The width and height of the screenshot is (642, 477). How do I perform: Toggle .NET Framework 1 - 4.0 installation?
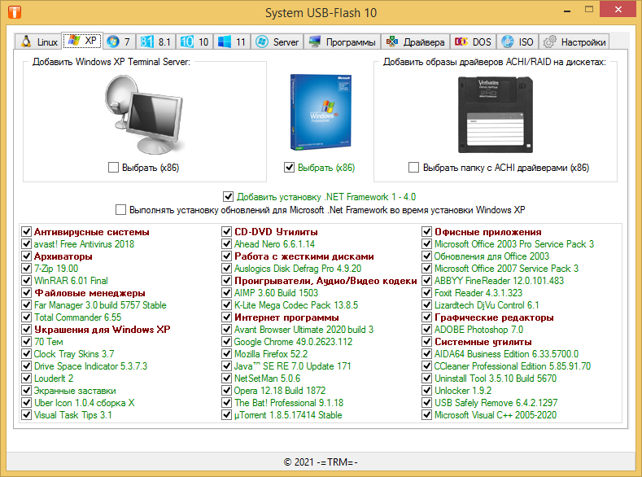coord(229,196)
